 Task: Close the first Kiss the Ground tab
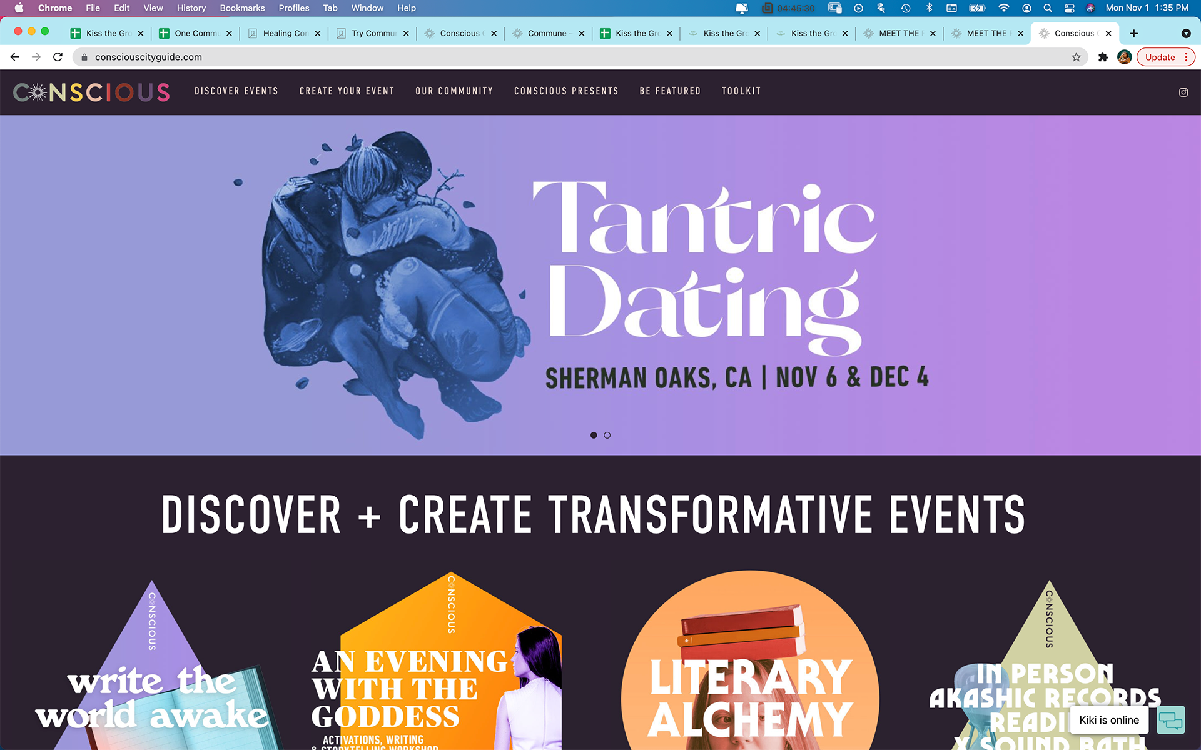141,34
